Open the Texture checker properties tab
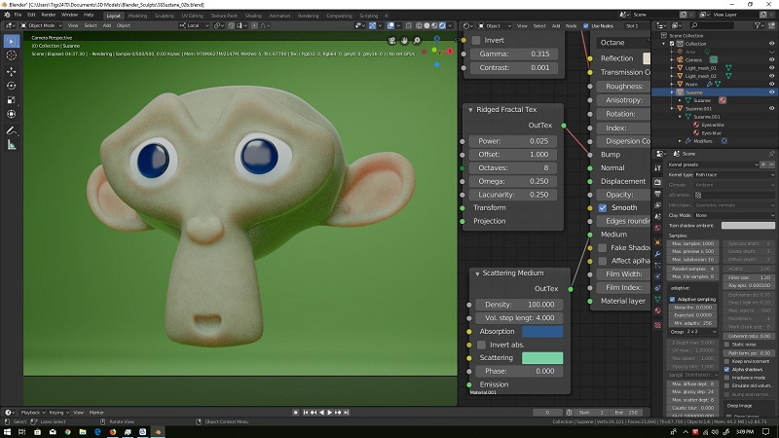Image resolution: width=779 pixels, height=438 pixels. [658, 325]
